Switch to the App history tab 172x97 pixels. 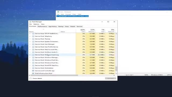coord(53,26)
